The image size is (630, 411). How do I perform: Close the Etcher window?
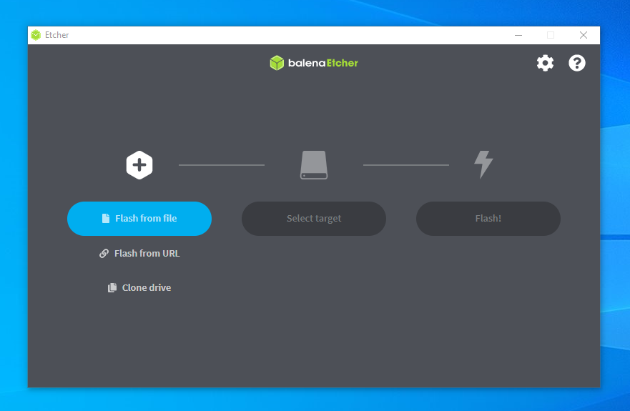click(584, 35)
